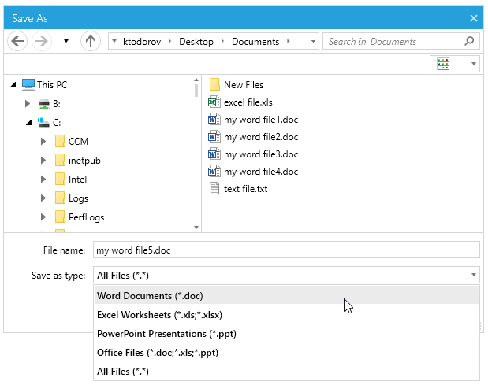
Task: Expand the inetpub folder node
Action: pos(43,161)
